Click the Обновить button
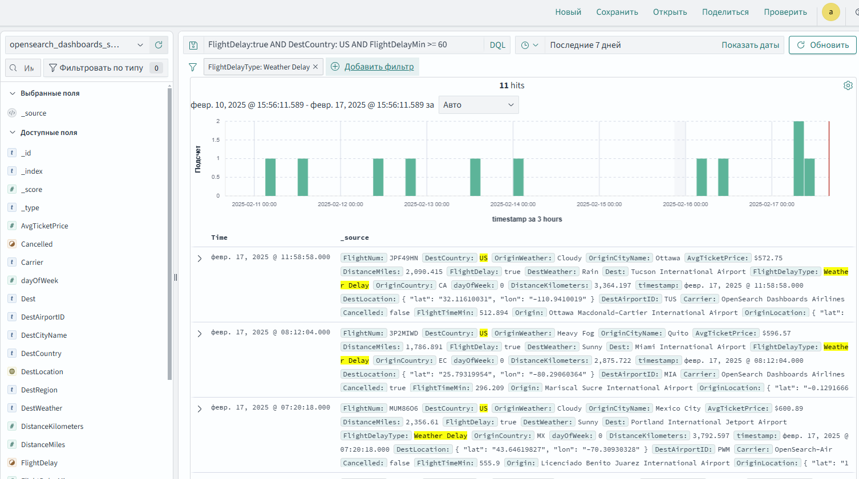 [x=822, y=45]
